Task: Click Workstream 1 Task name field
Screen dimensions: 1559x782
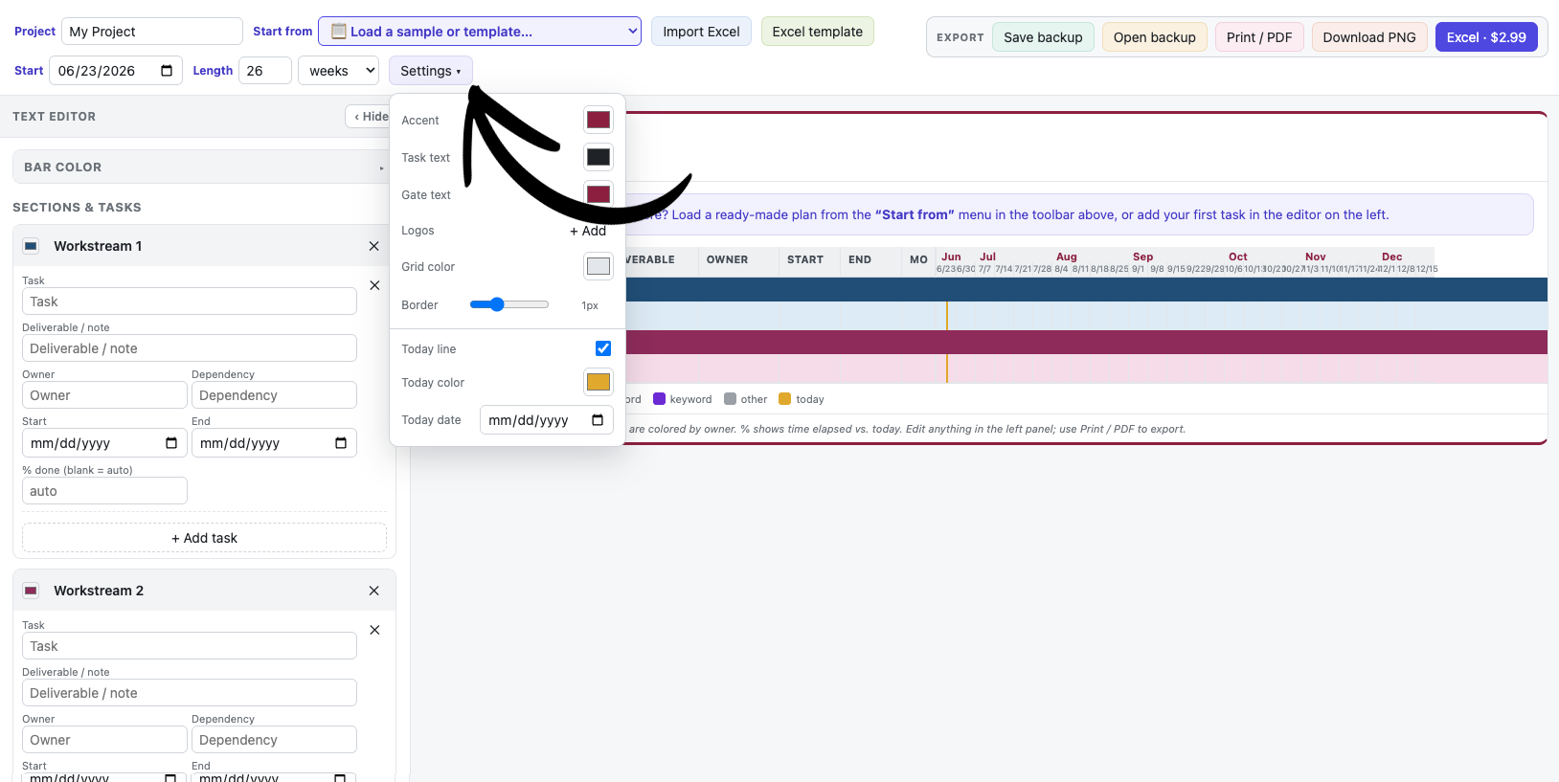Action: tap(190, 302)
